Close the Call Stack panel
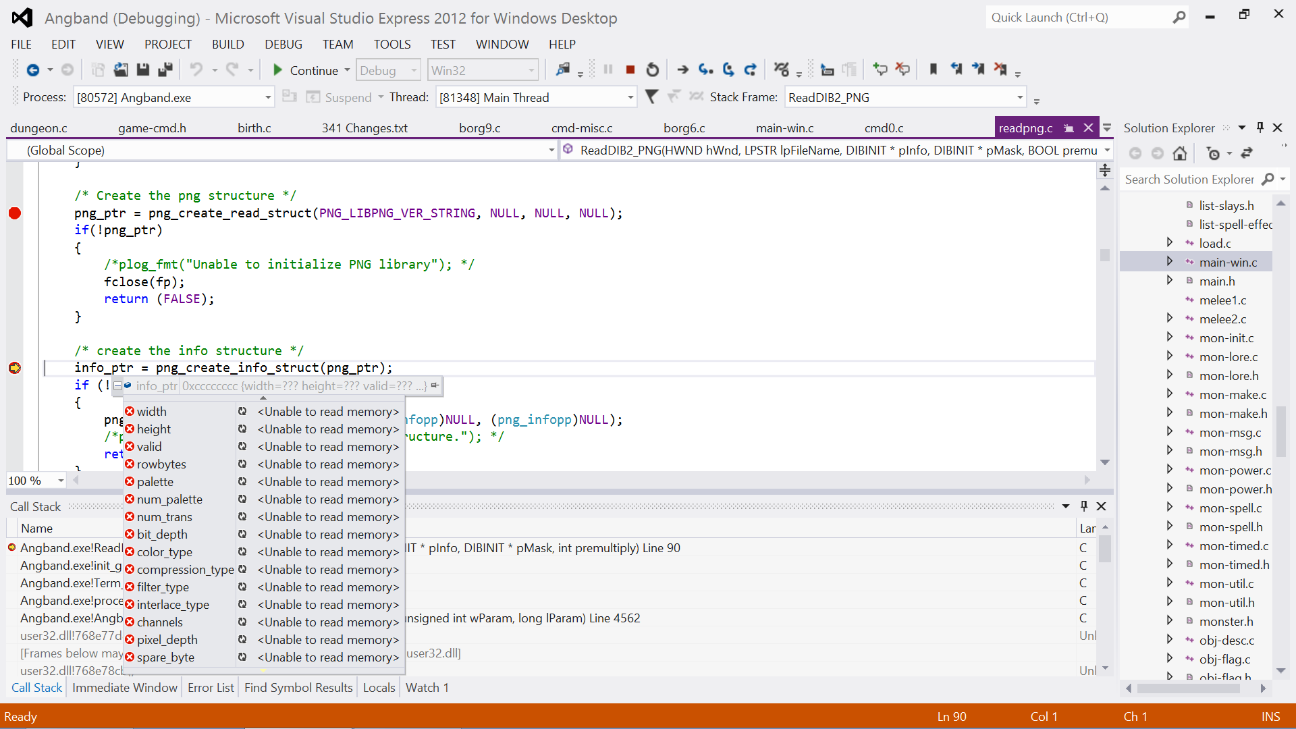1296x729 pixels. click(x=1102, y=506)
